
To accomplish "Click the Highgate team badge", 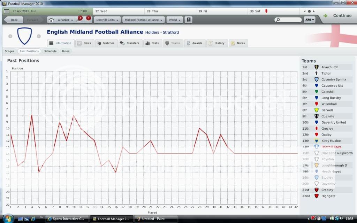I will coord(317,196).
